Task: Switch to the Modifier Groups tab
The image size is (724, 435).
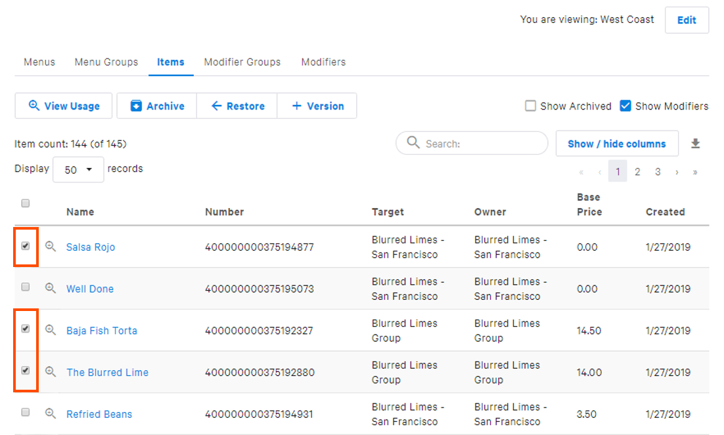Action: [242, 62]
